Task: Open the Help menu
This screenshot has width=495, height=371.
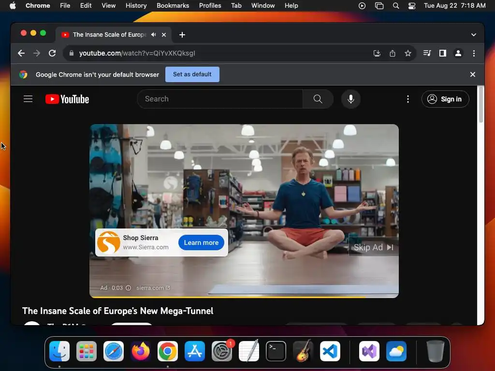Action: (x=291, y=6)
